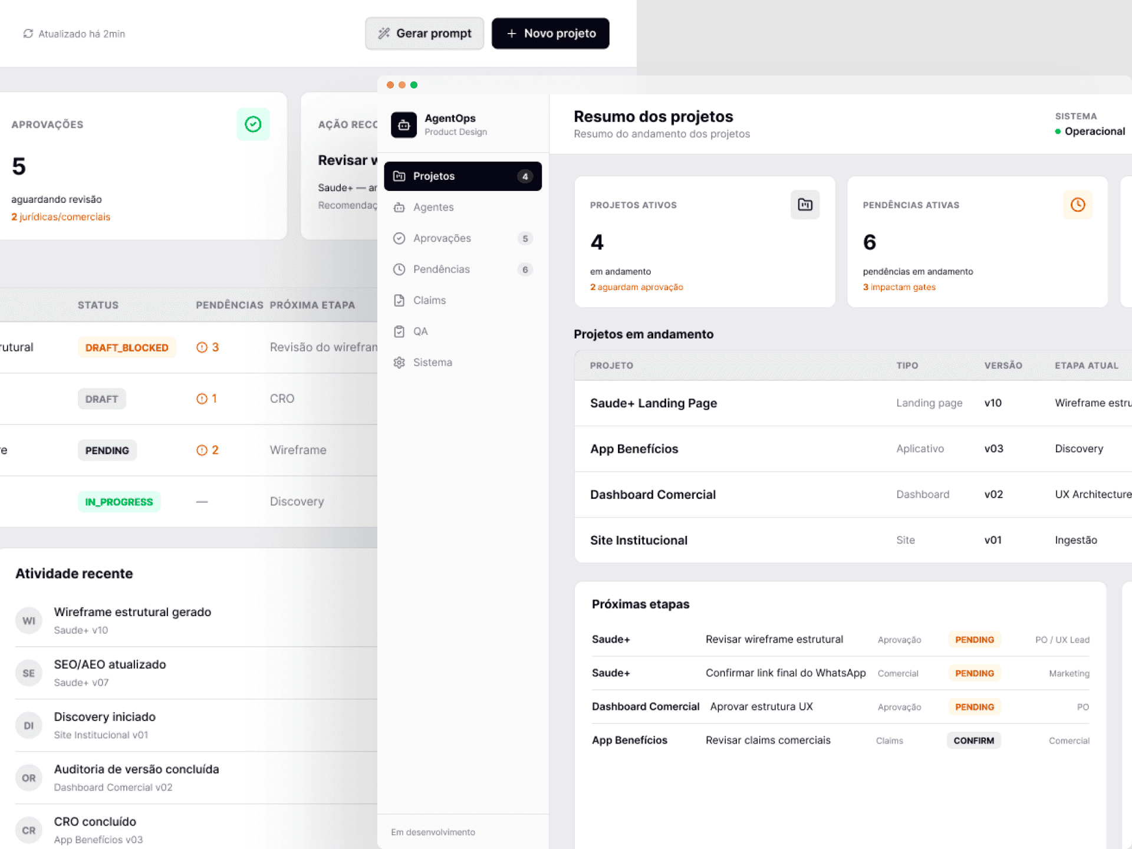This screenshot has width=1132, height=849.
Task: Click PENDING badge for Confirmar link final WhatsApp
Action: click(x=975, y=673)
